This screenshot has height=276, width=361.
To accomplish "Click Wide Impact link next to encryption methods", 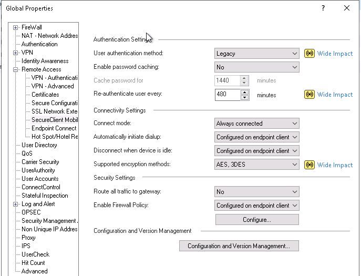I will point(335,165).
